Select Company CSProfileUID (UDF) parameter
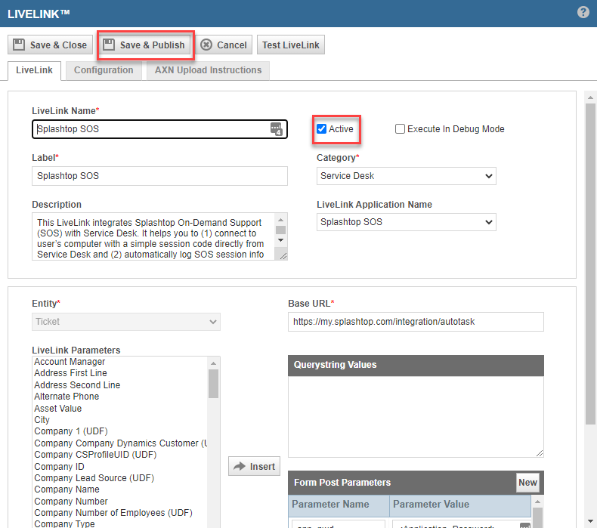597x528 pixels. click(x=95, y=455)
